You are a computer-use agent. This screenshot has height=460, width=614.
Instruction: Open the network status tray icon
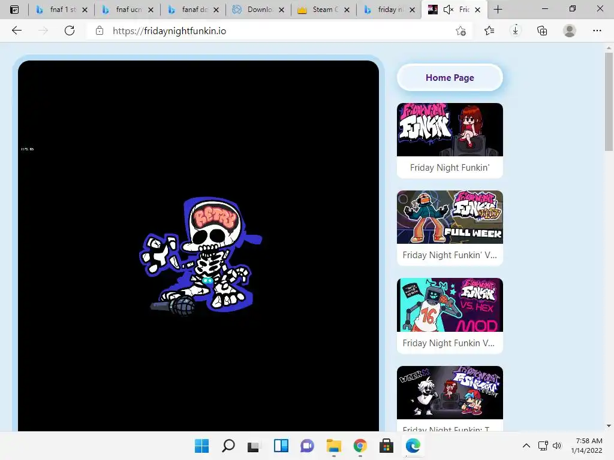[543, 446]
